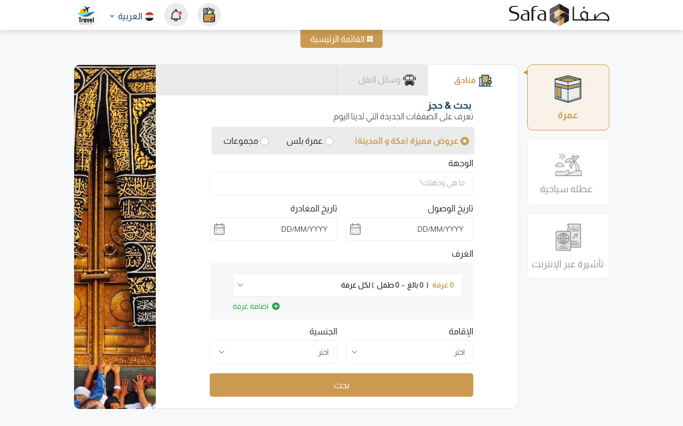Open arrival date calendar icon
The width and height of the screenshot is (683, 426).
point(355,229)
